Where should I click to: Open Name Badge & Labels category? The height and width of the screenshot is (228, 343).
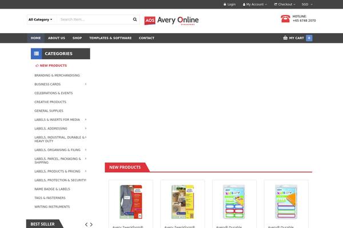point(52,189)
